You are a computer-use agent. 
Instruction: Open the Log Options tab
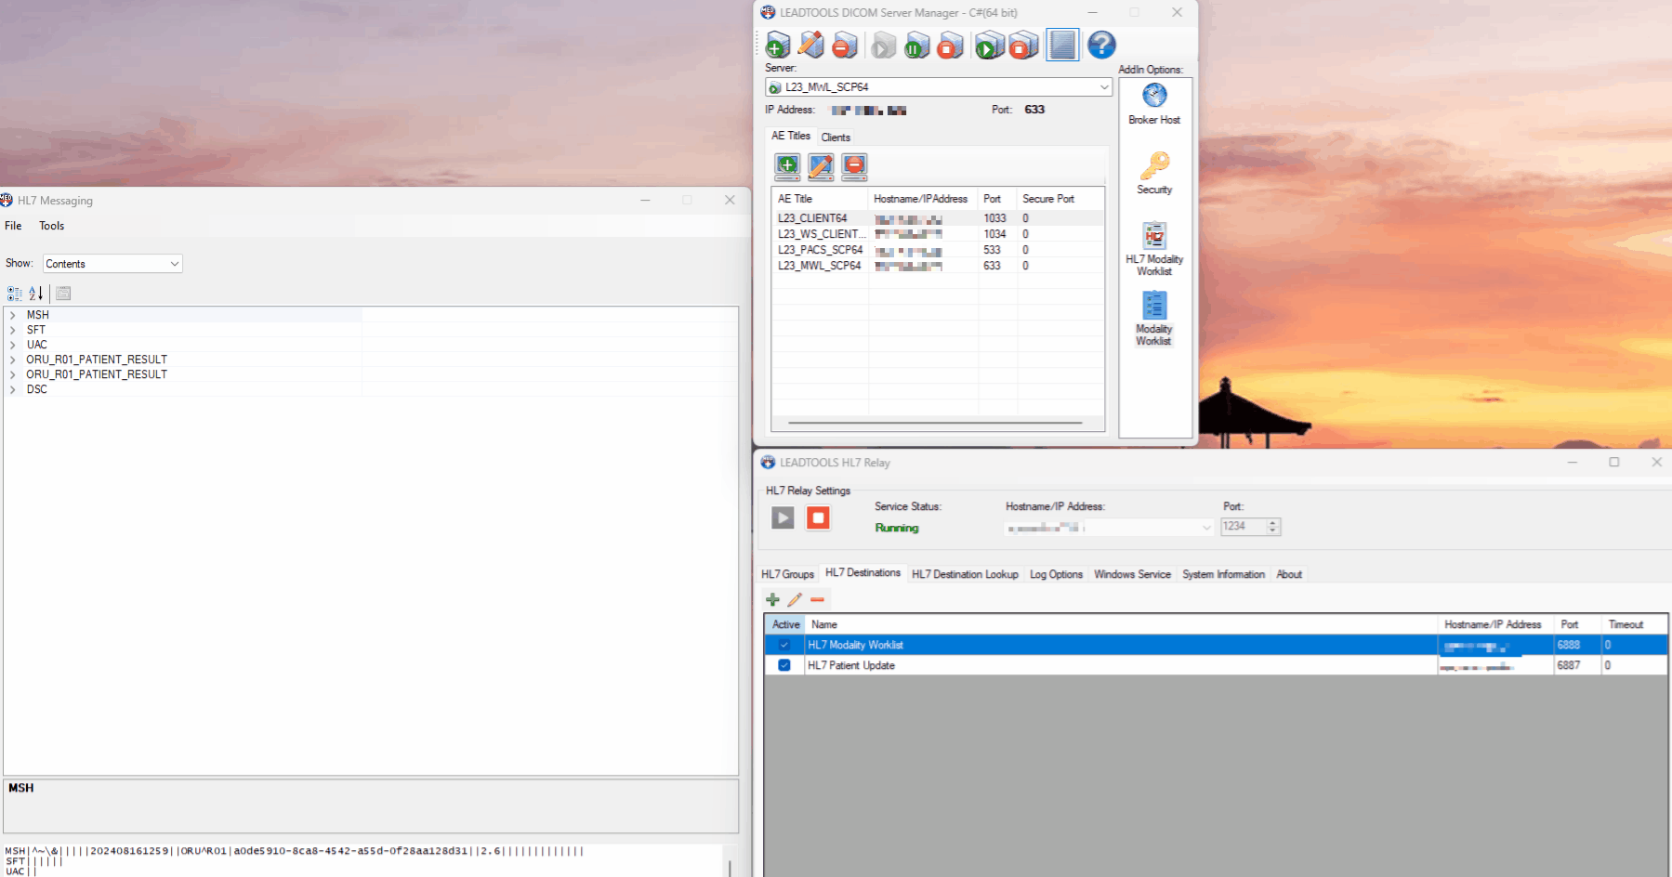[x=1056, y=574]
